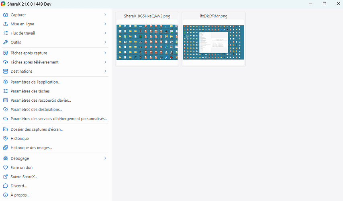Screen dimensions: 343x201
Task: Click the sliders icon beside Paramètres des tâches
Action: (x=6, y=91)
